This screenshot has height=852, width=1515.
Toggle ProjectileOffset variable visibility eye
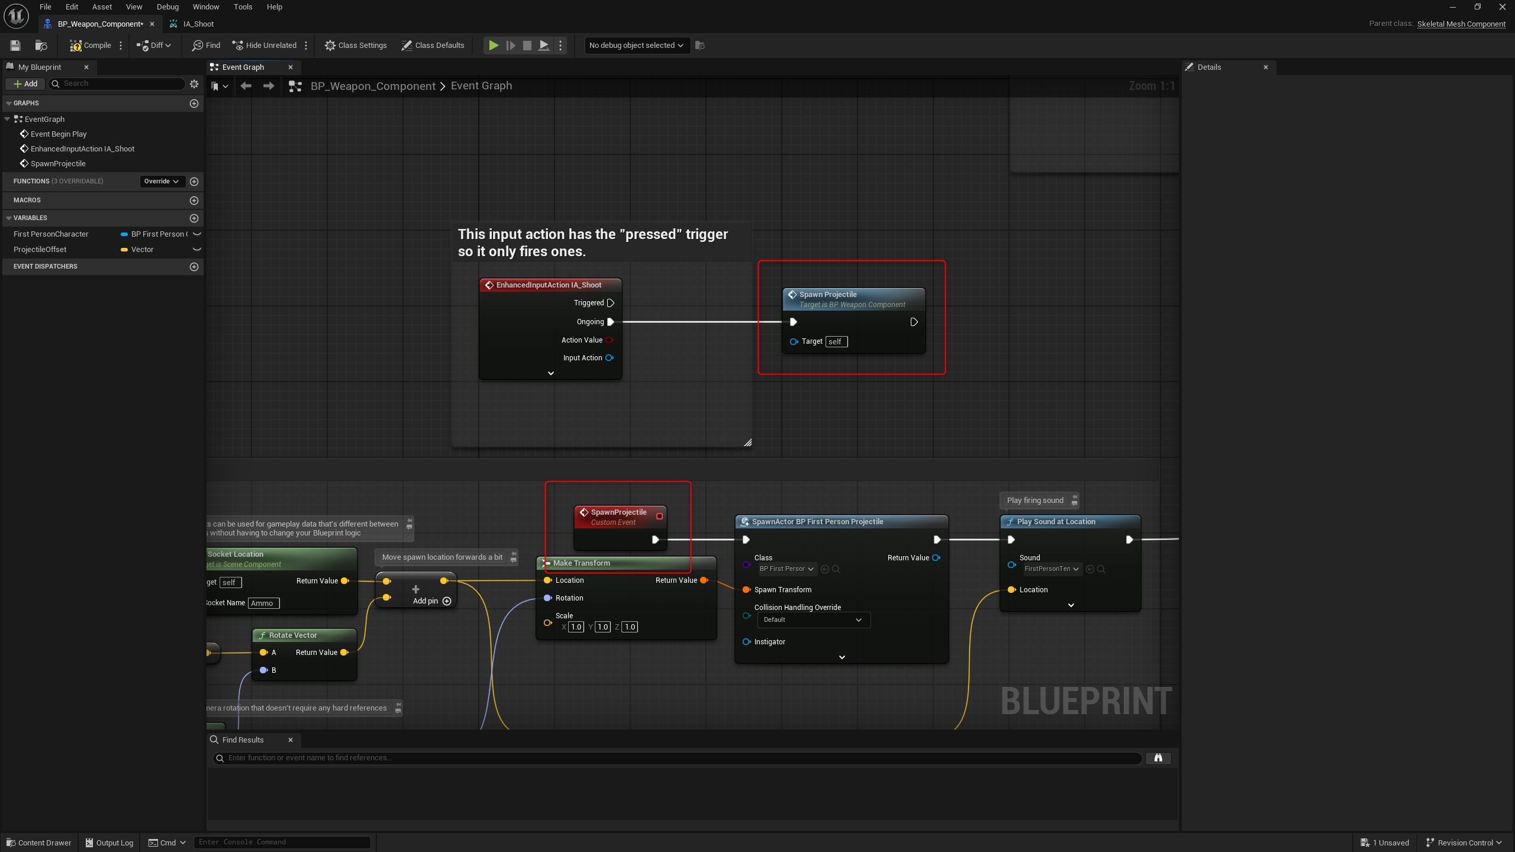pos(197,250)
